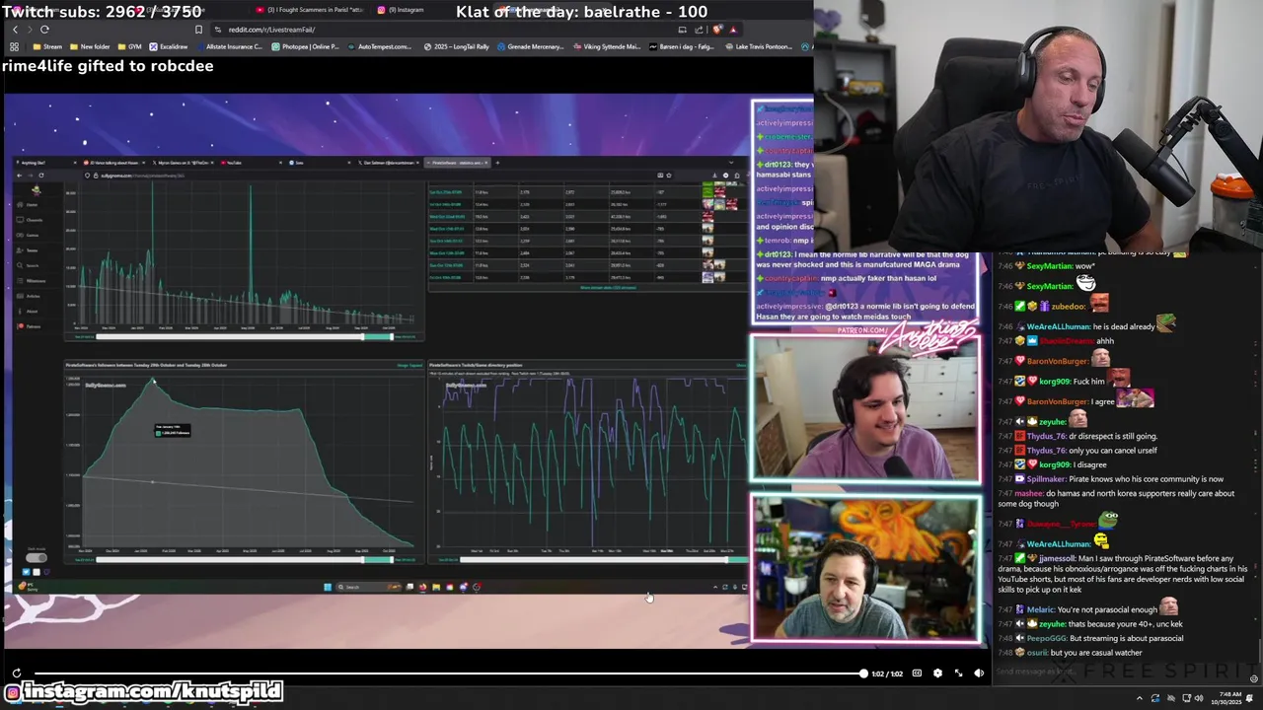Open the GYM bookmark folder

129,46
